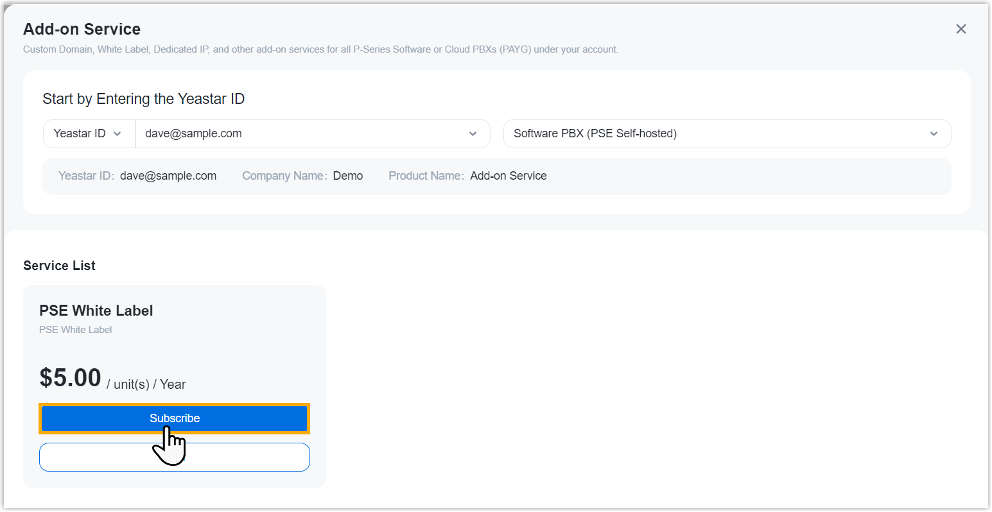This screenshot has height=512, width=992.
Task: Click the Start by Entering Yeastar ID heading
Action: (x=144, y=99)
